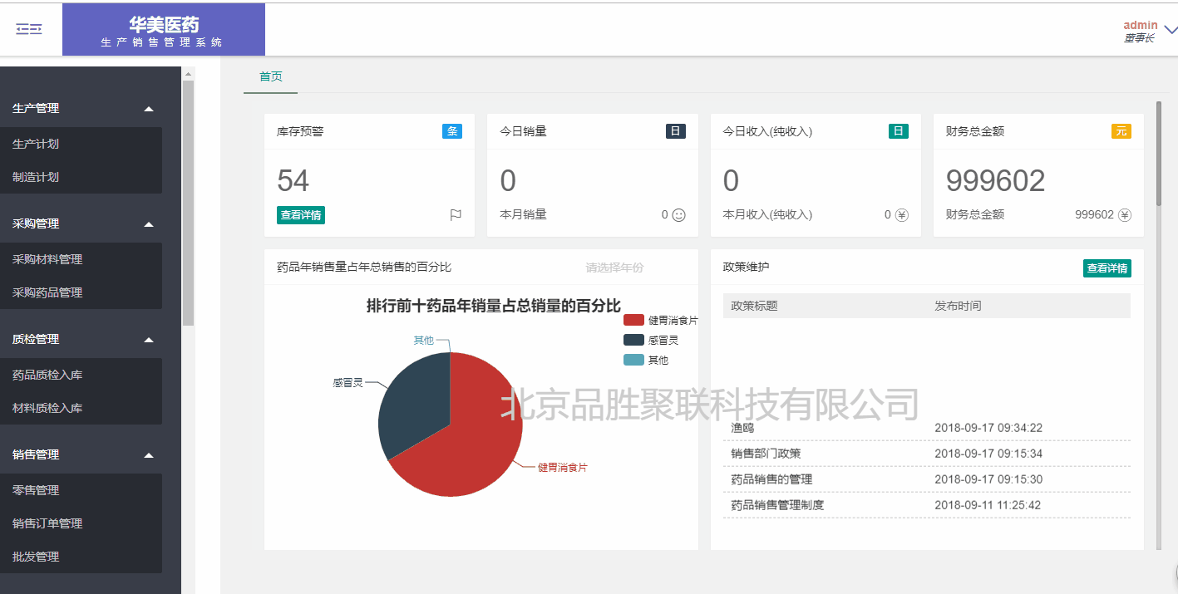
Task: Click the sidebar collapse hamburger icon
Action: tap(29, 29)
